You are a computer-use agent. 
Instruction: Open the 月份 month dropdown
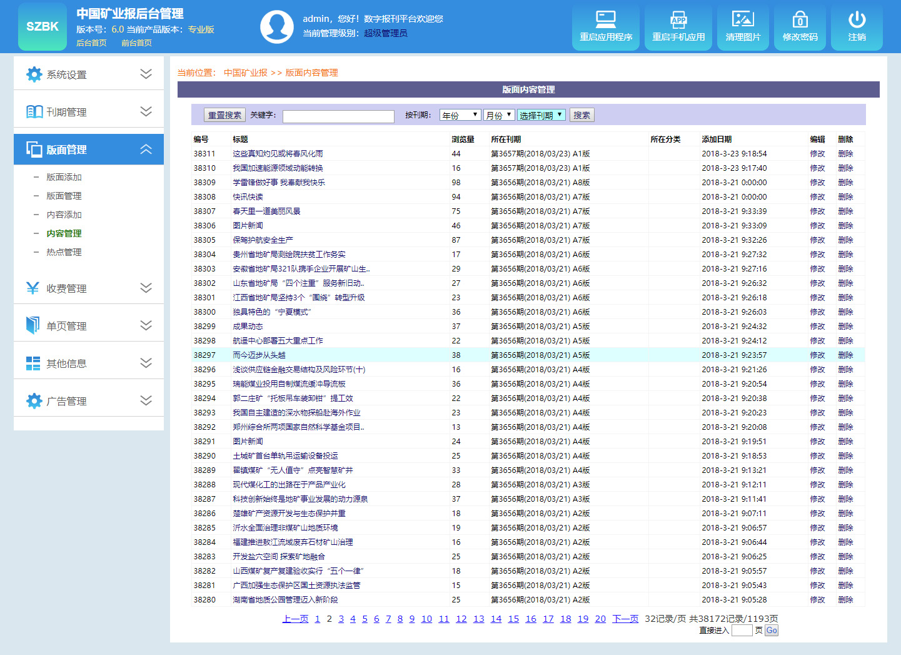[x=499, y=115]
